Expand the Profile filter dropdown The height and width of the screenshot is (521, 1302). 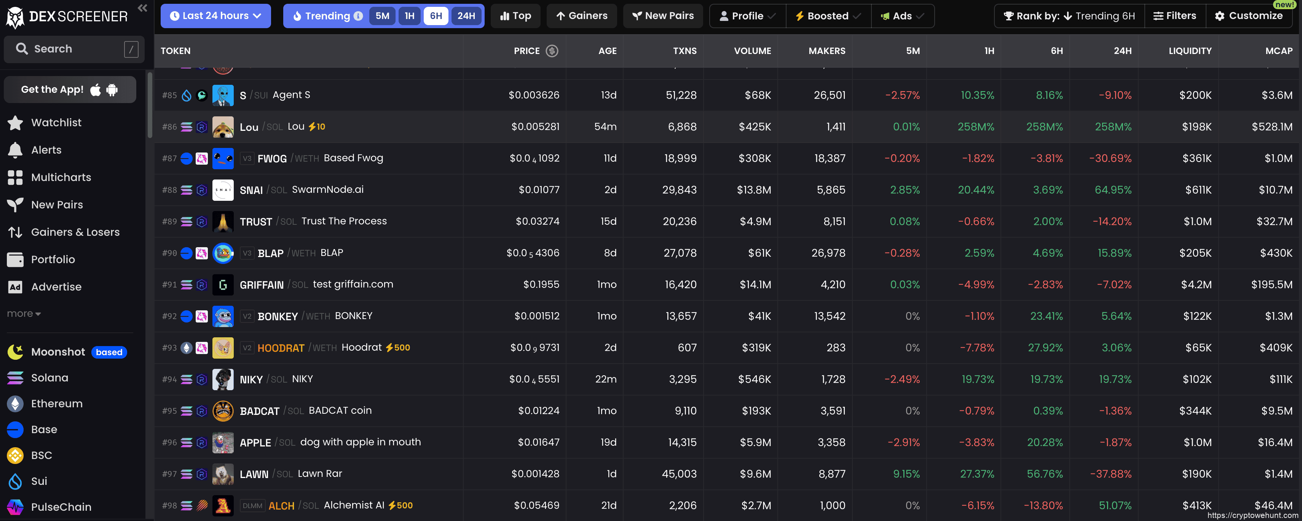point(747,16)
